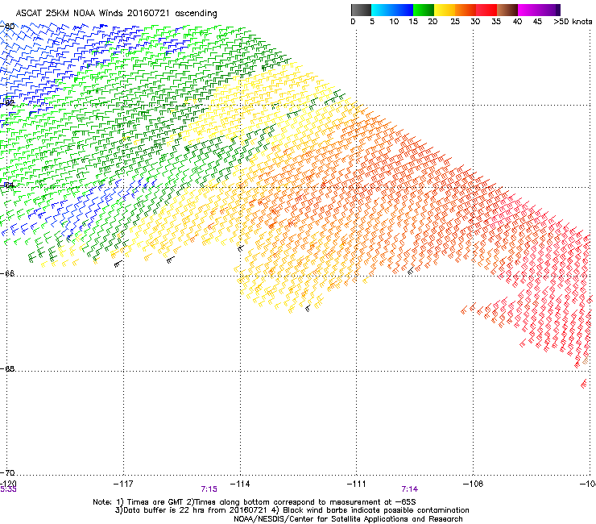Click the cyan 5-10 knots legend swatch
Image resolution: width=596 pixels, height=524 pixels.
(x=382, y=10)
